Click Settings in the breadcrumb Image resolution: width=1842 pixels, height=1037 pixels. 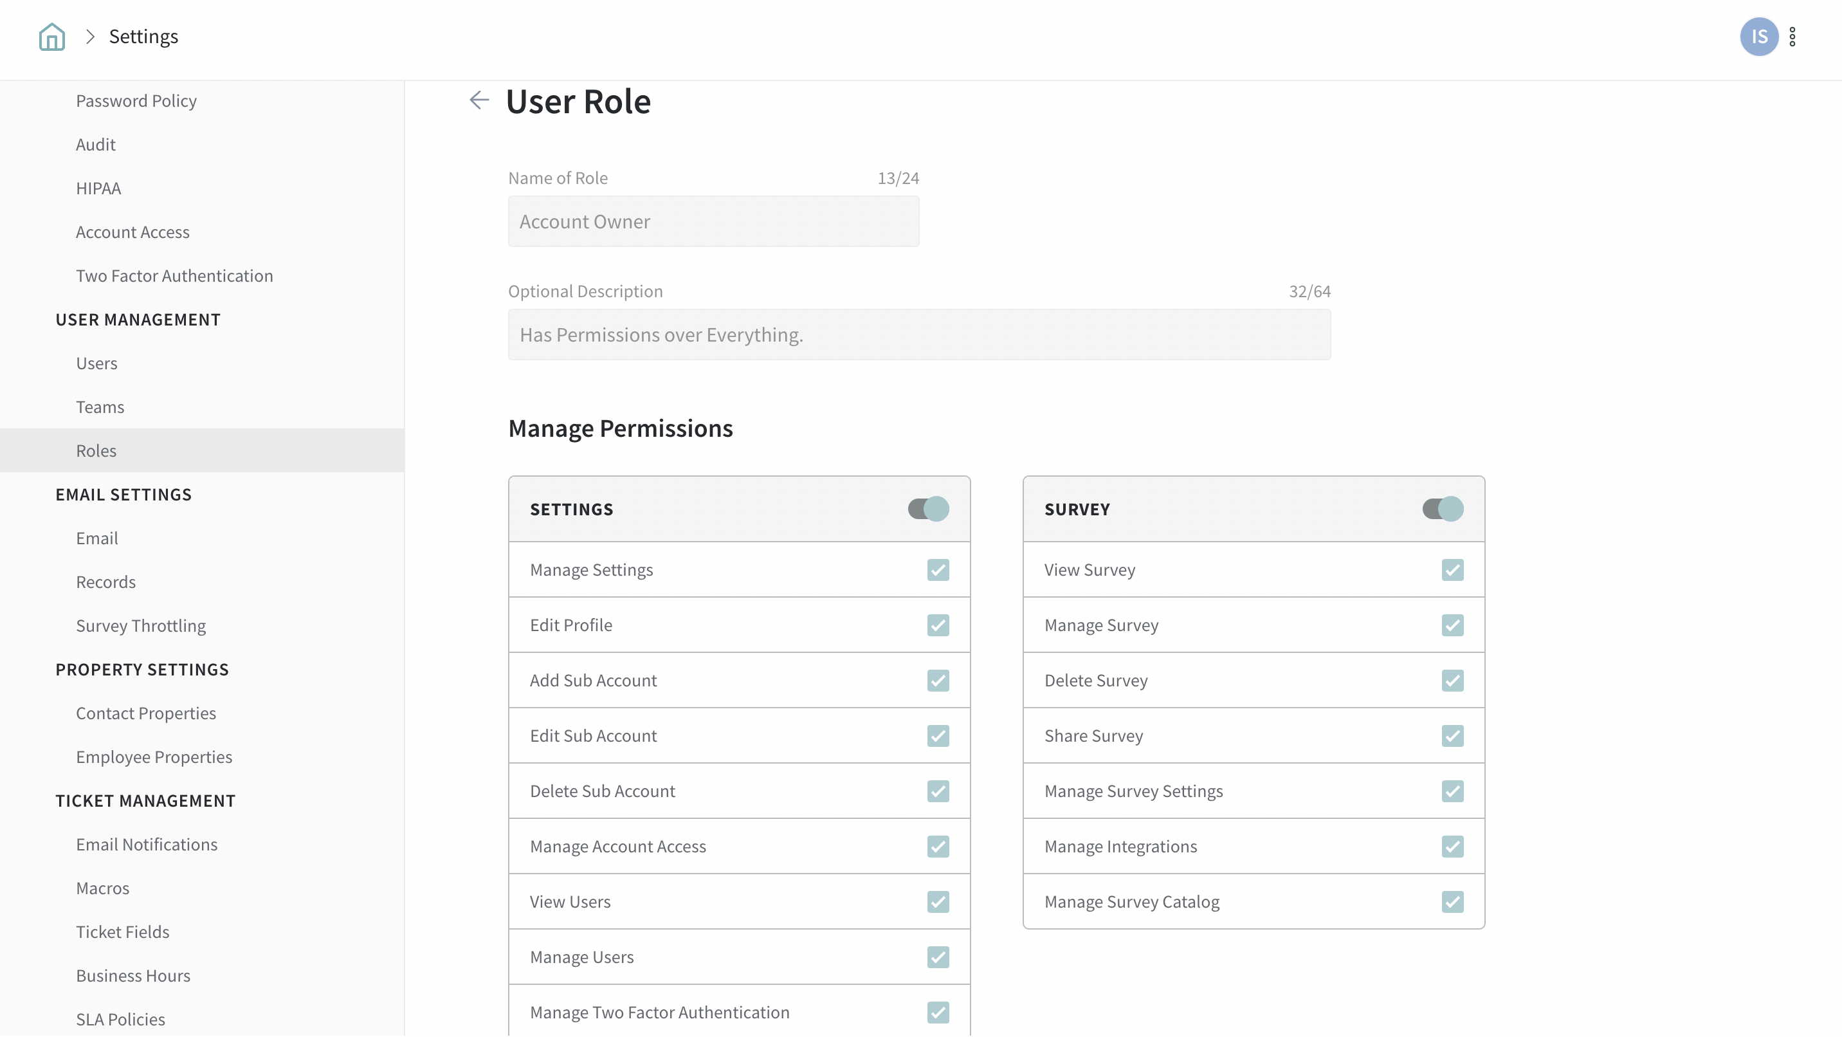pyautogui.click(x=143, y=37)
